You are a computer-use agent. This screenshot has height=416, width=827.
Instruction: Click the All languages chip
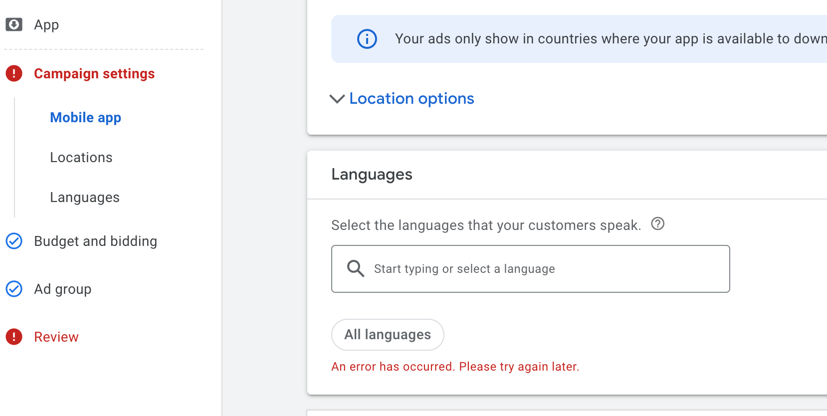[x=388, y=334]
